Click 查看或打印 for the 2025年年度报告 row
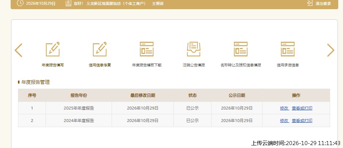 pyautogui.click(x=302, y=108)
